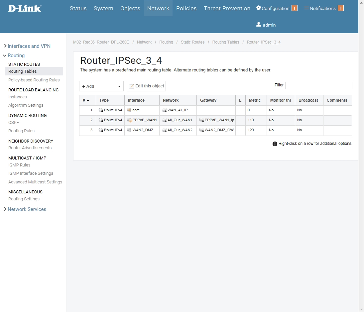This screenshot has height=312, width=364.
Task: Click metric value 120
Action: pyautogui.click(x=251, y=130)
